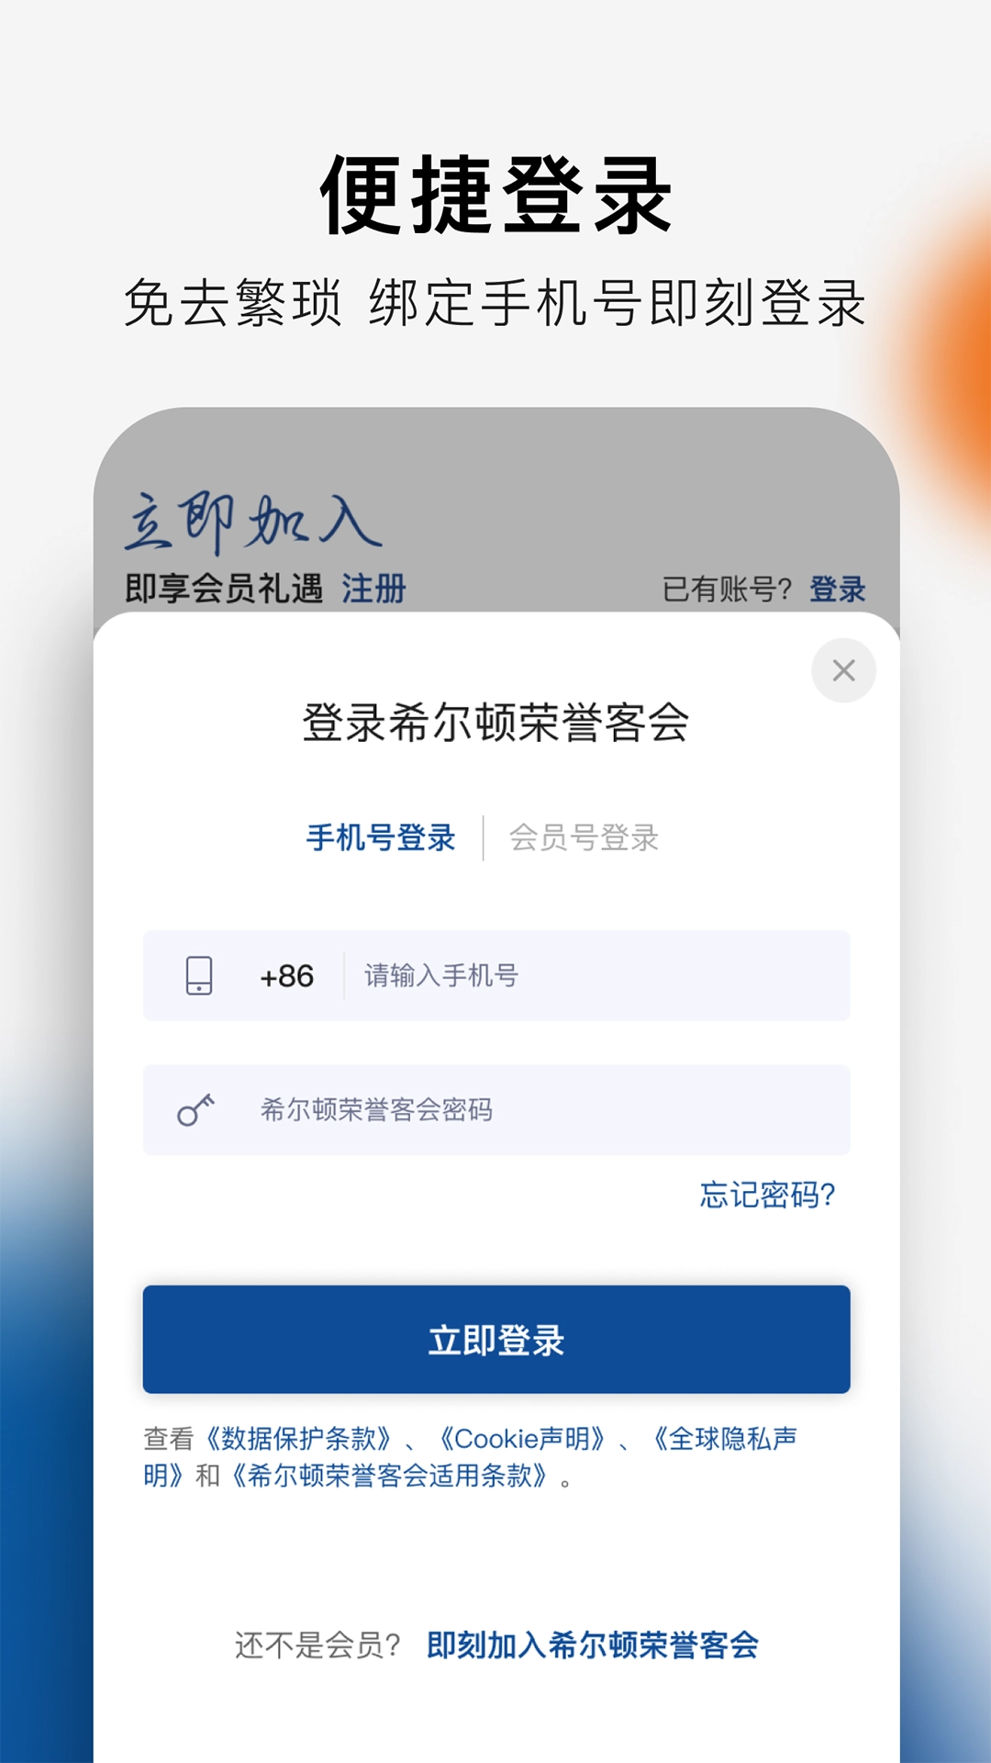
Task: Close the login dialog with X icon
Action: click(843, 670)
